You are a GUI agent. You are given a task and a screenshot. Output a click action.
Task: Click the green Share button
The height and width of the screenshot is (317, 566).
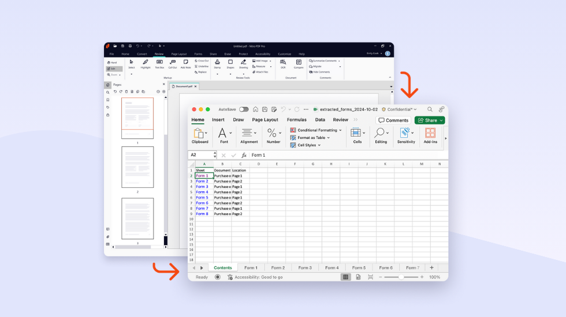(430, 120)
